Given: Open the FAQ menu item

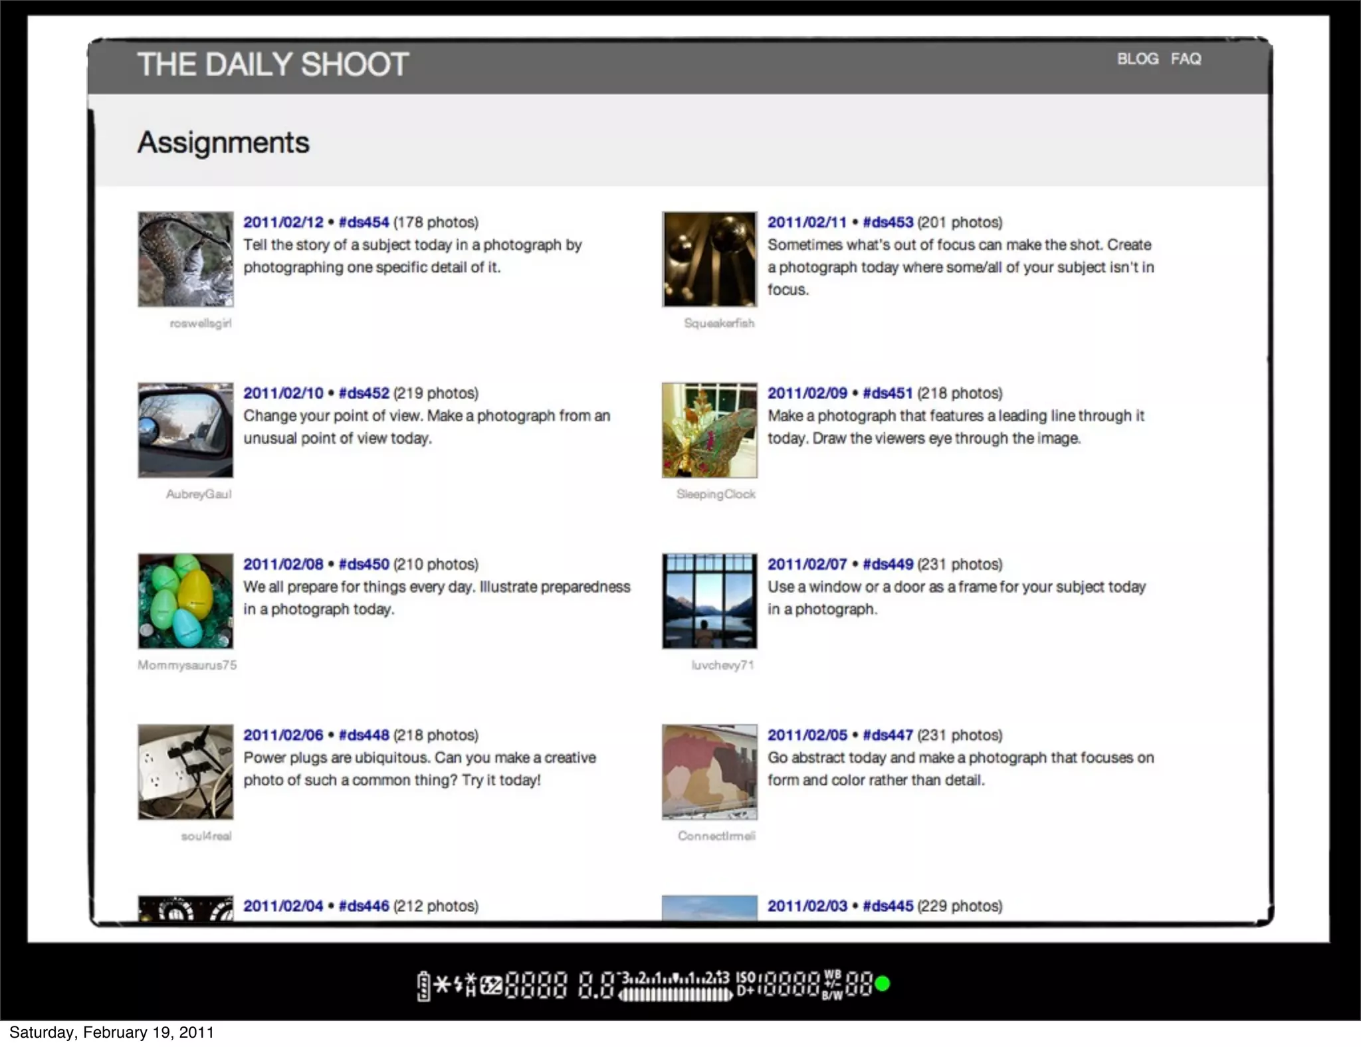Looking at the screenshot, I should tap(1186, 59).
